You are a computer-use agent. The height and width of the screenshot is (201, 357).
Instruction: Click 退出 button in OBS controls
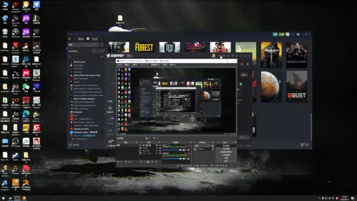(226, 161)
